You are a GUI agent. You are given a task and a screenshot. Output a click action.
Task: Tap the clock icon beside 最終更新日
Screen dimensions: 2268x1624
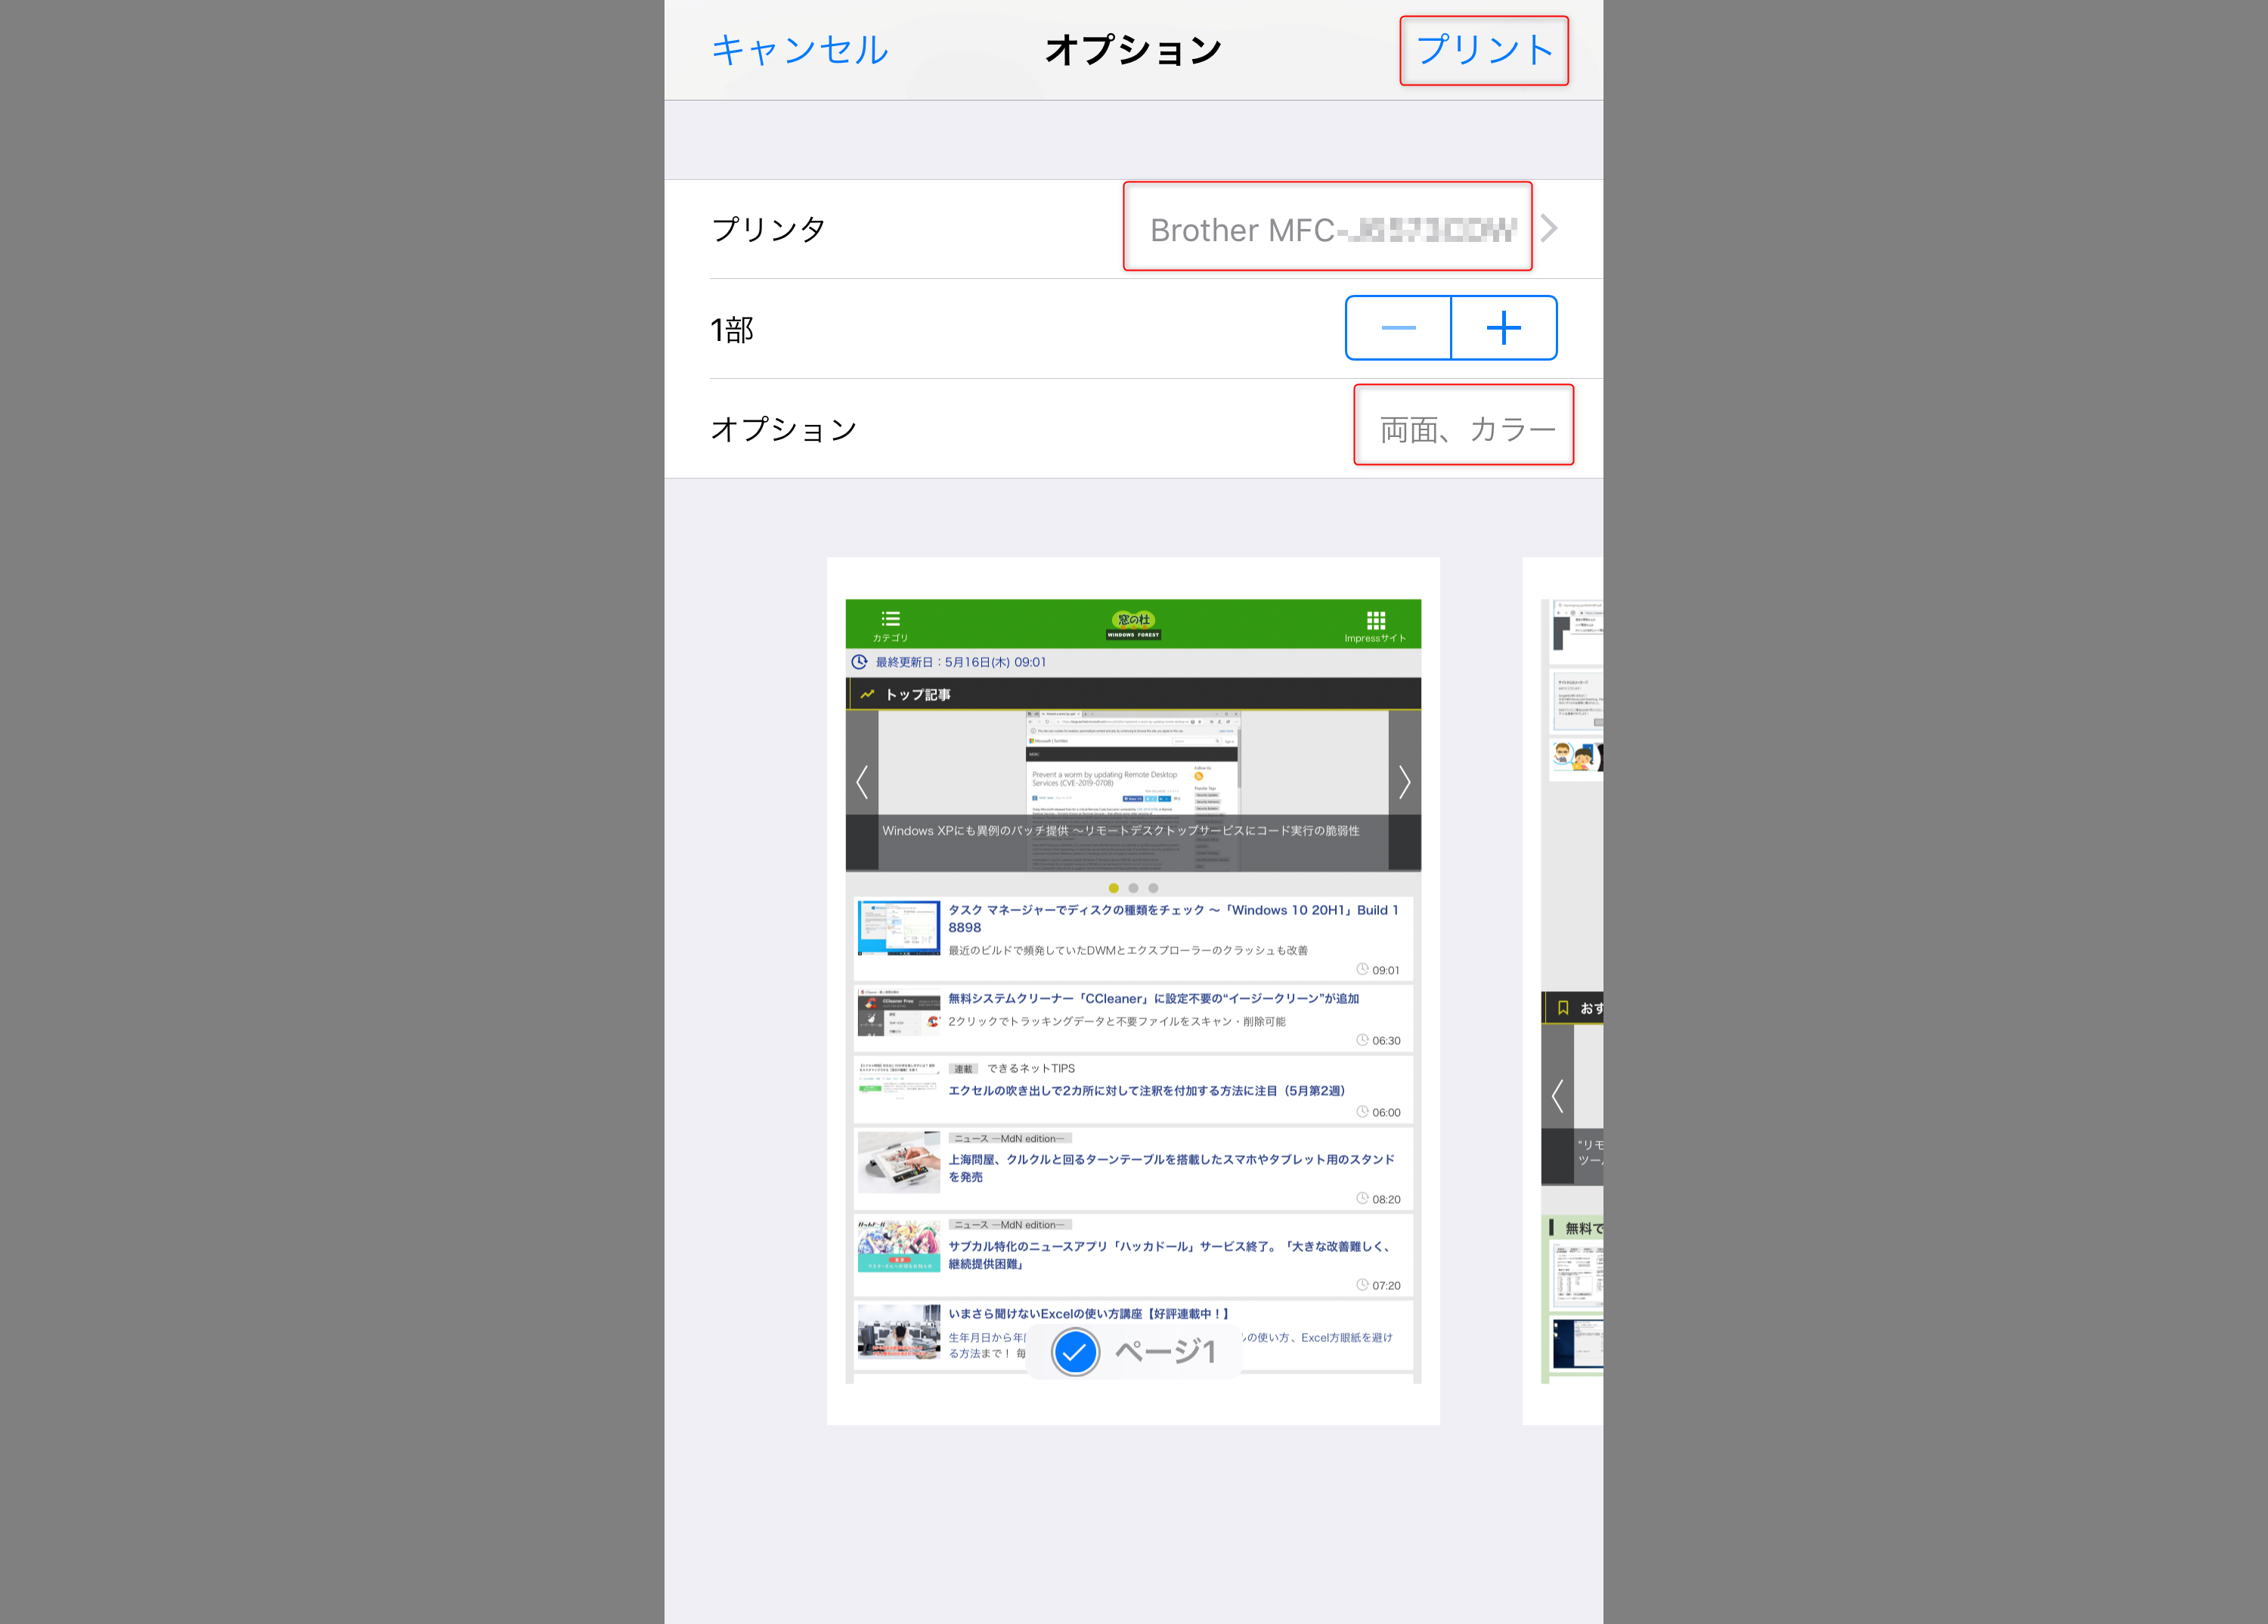click(x=861, y=661)
